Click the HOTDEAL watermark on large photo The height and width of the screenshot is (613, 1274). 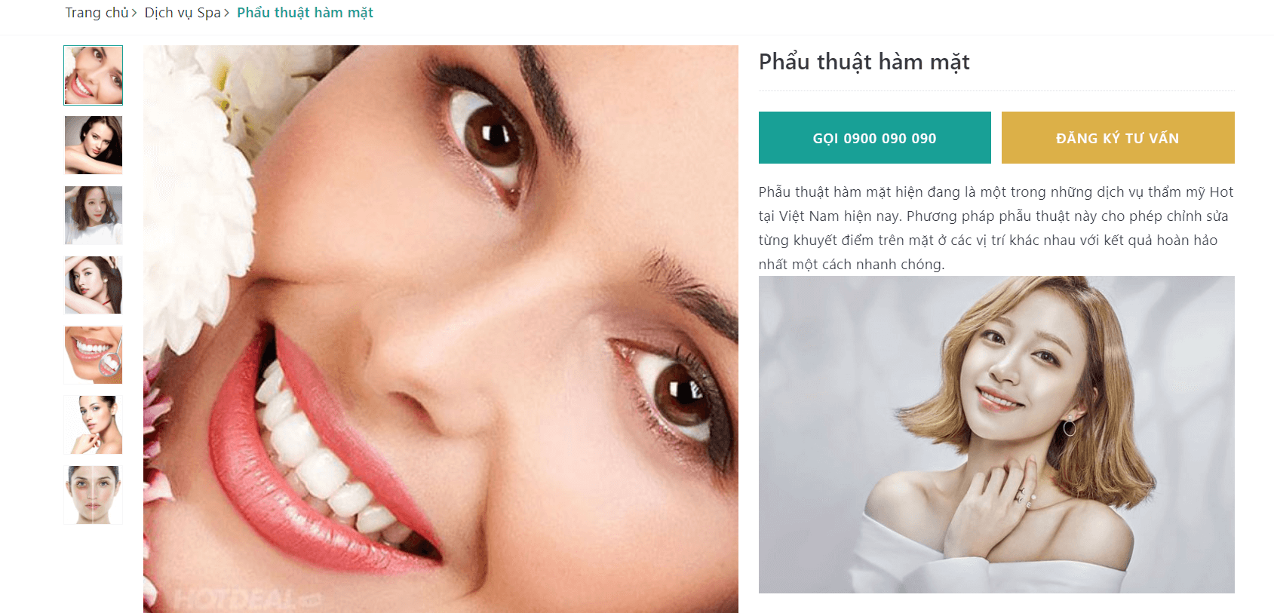(x=247, y=600)
